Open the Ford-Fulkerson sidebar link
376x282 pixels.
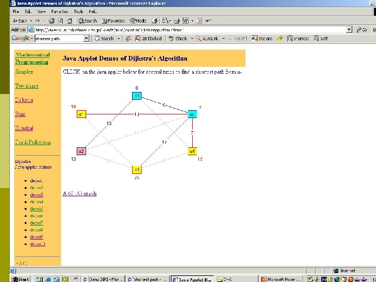click(x=33, y=142)
